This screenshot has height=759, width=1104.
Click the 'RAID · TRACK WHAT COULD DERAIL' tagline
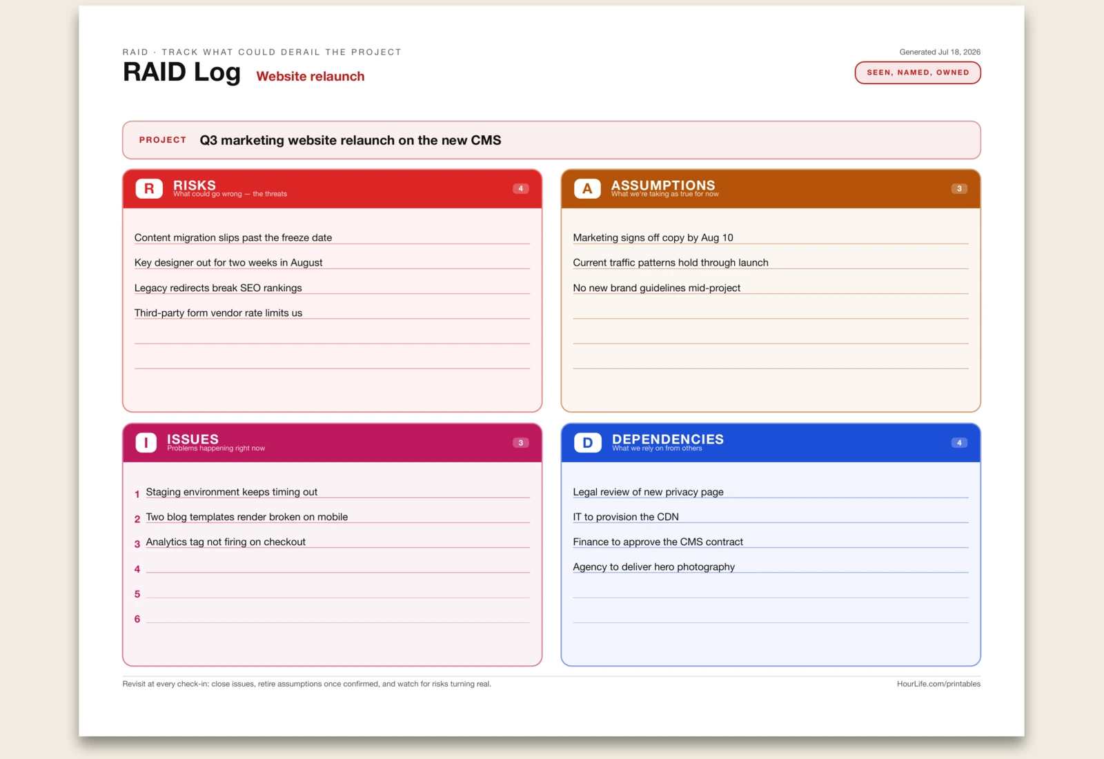tap(262, 52)
